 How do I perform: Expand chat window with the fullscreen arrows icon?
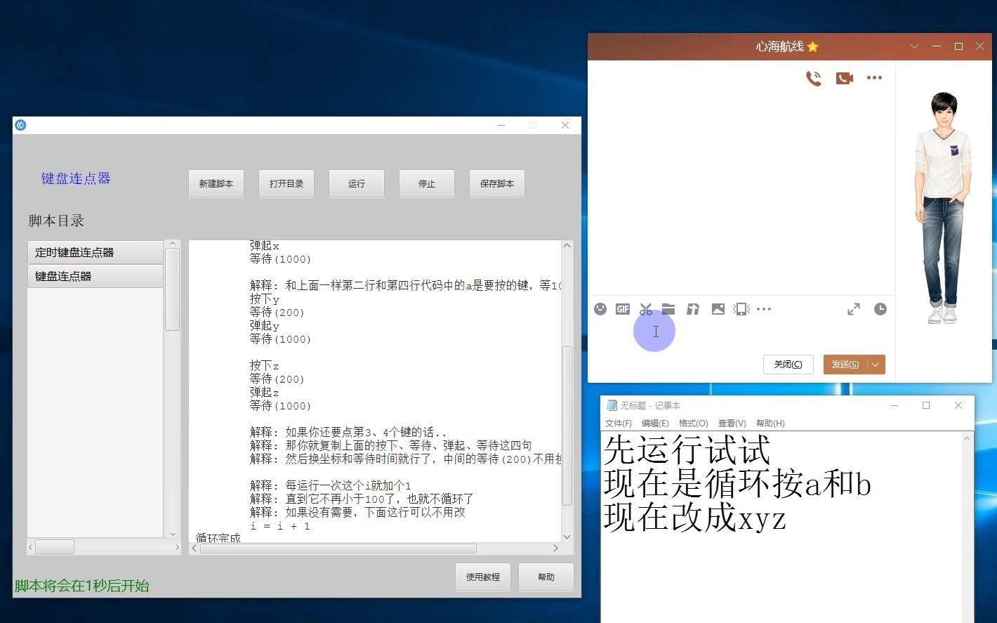[853, 309]
